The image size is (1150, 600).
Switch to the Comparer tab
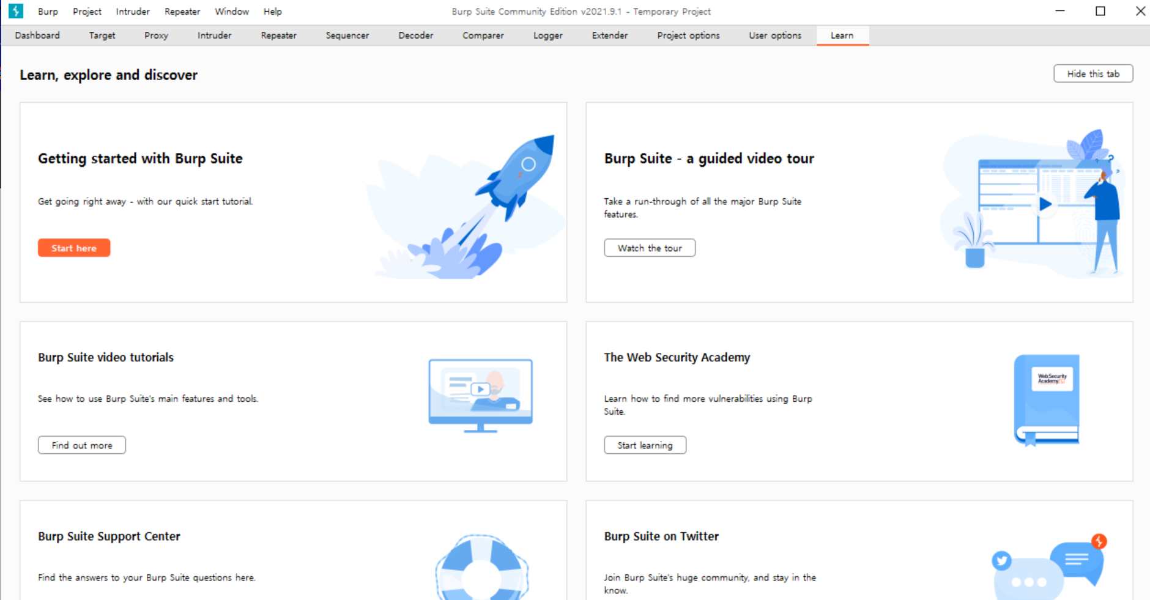483,35
